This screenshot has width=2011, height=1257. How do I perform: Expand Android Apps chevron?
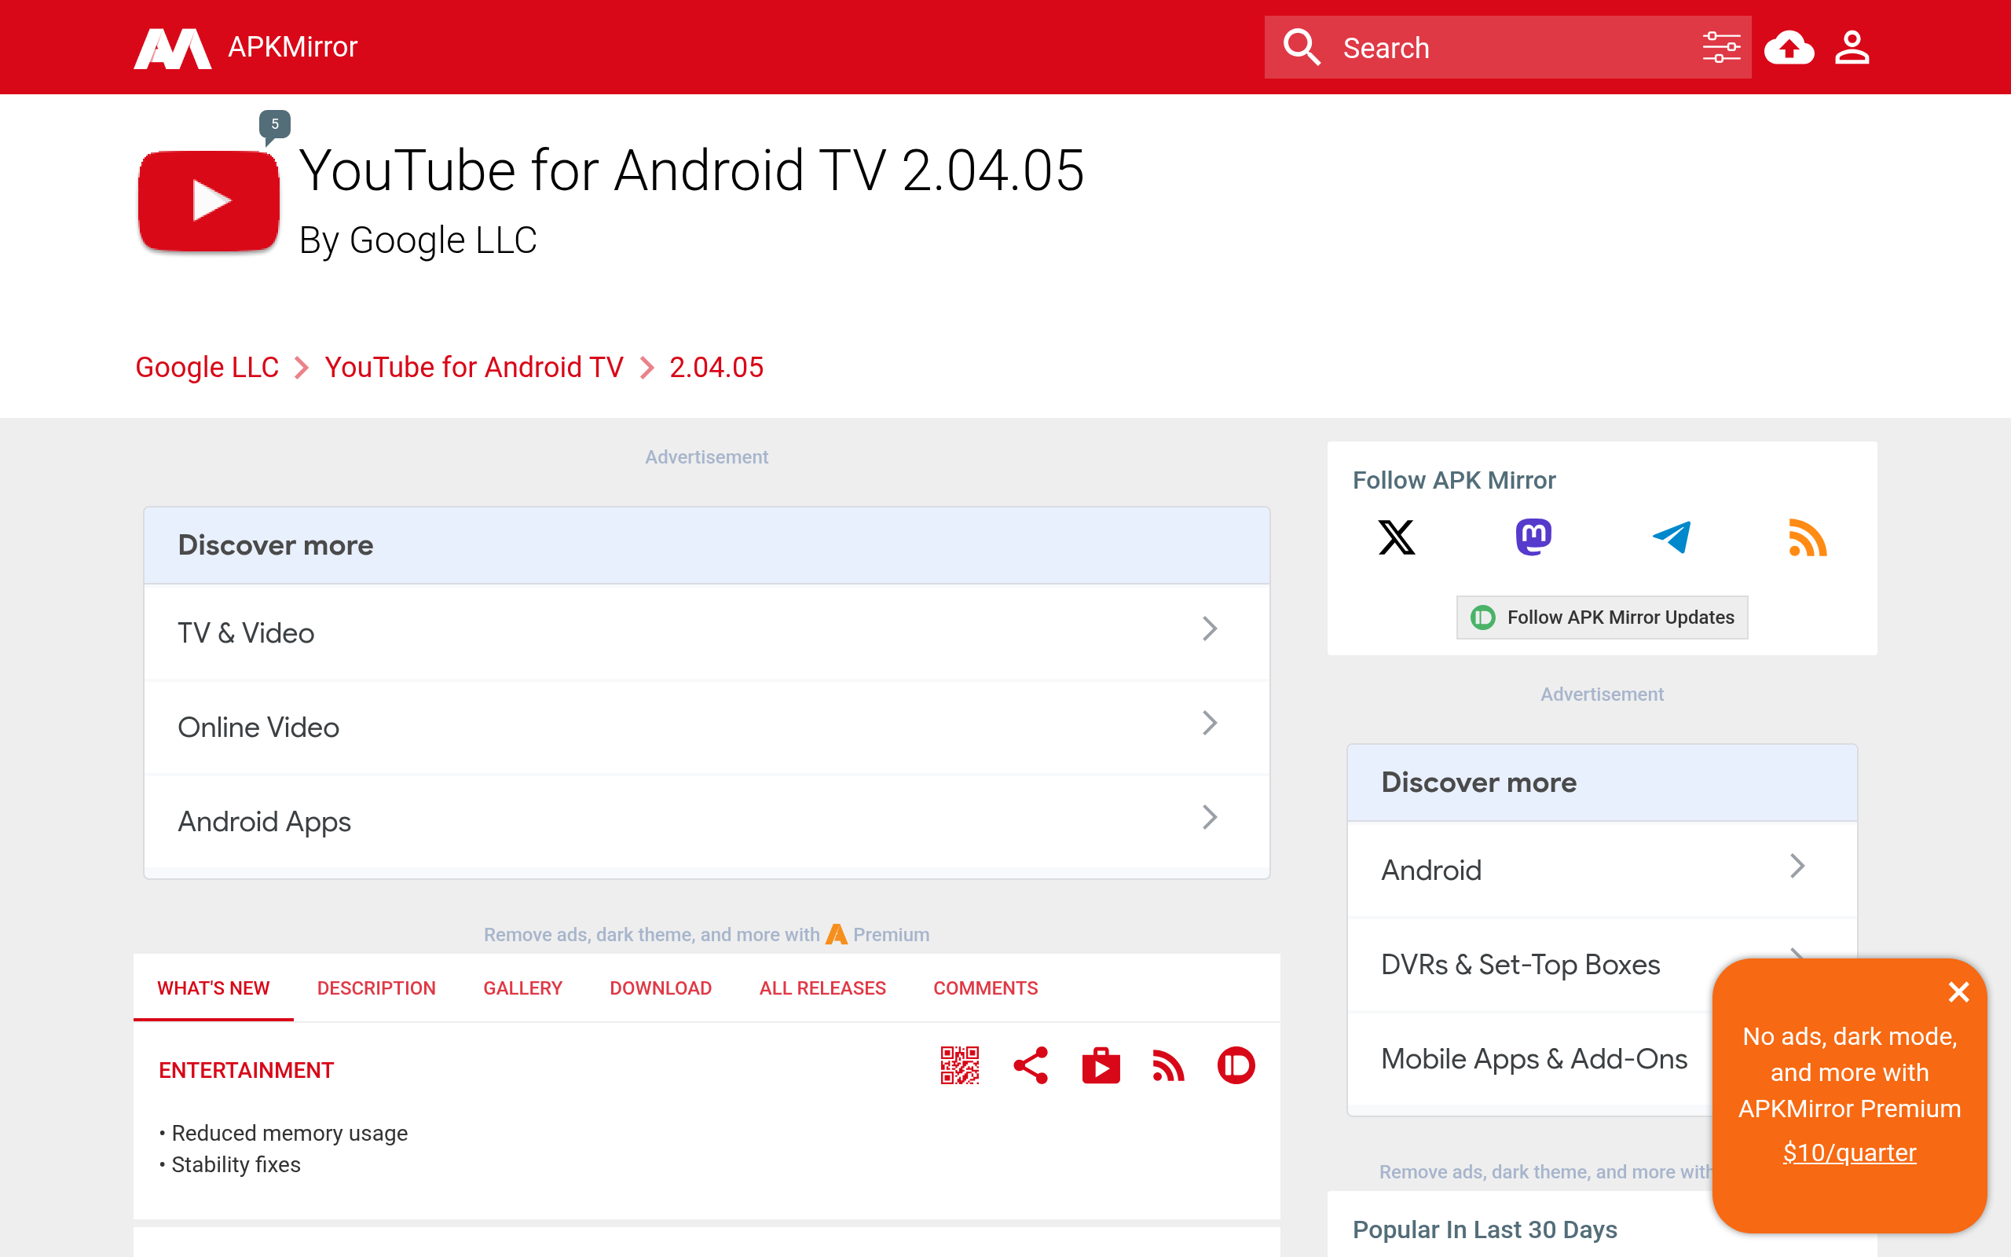(1210, 818)
